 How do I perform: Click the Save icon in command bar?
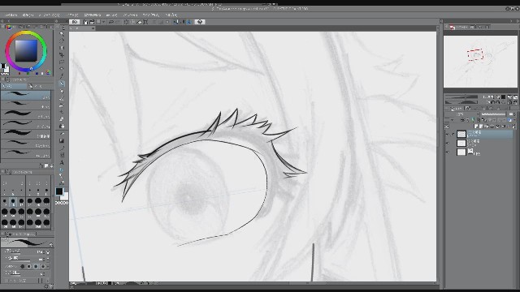pyautogui.click(x=98, y=22)
